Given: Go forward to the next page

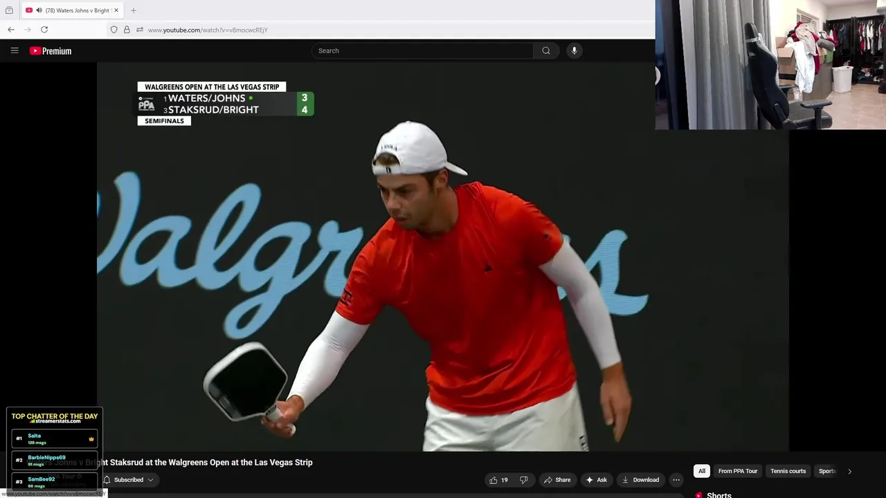Looking at the screenshot, I should [28, 30].
